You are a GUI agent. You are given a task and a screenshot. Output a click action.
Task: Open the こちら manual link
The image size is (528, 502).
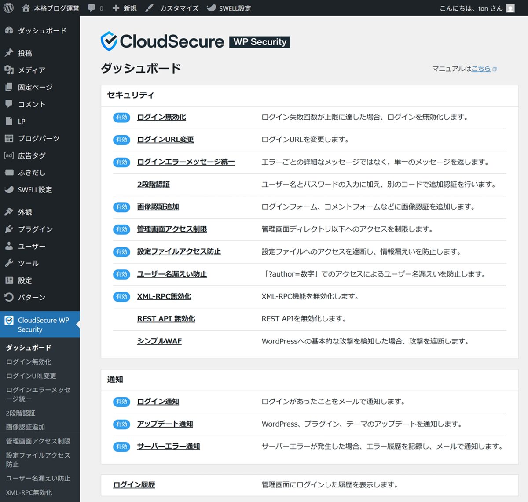(481, 69)
